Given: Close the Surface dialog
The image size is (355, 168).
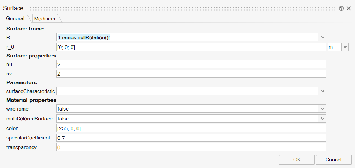Looking at the screenshot, I should pyautogui.click(x=348, y=8).
